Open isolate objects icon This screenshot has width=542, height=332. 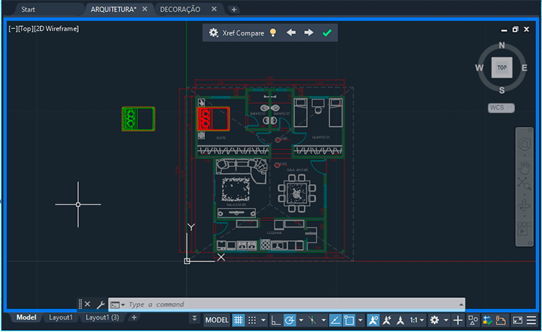click(473, 320)
